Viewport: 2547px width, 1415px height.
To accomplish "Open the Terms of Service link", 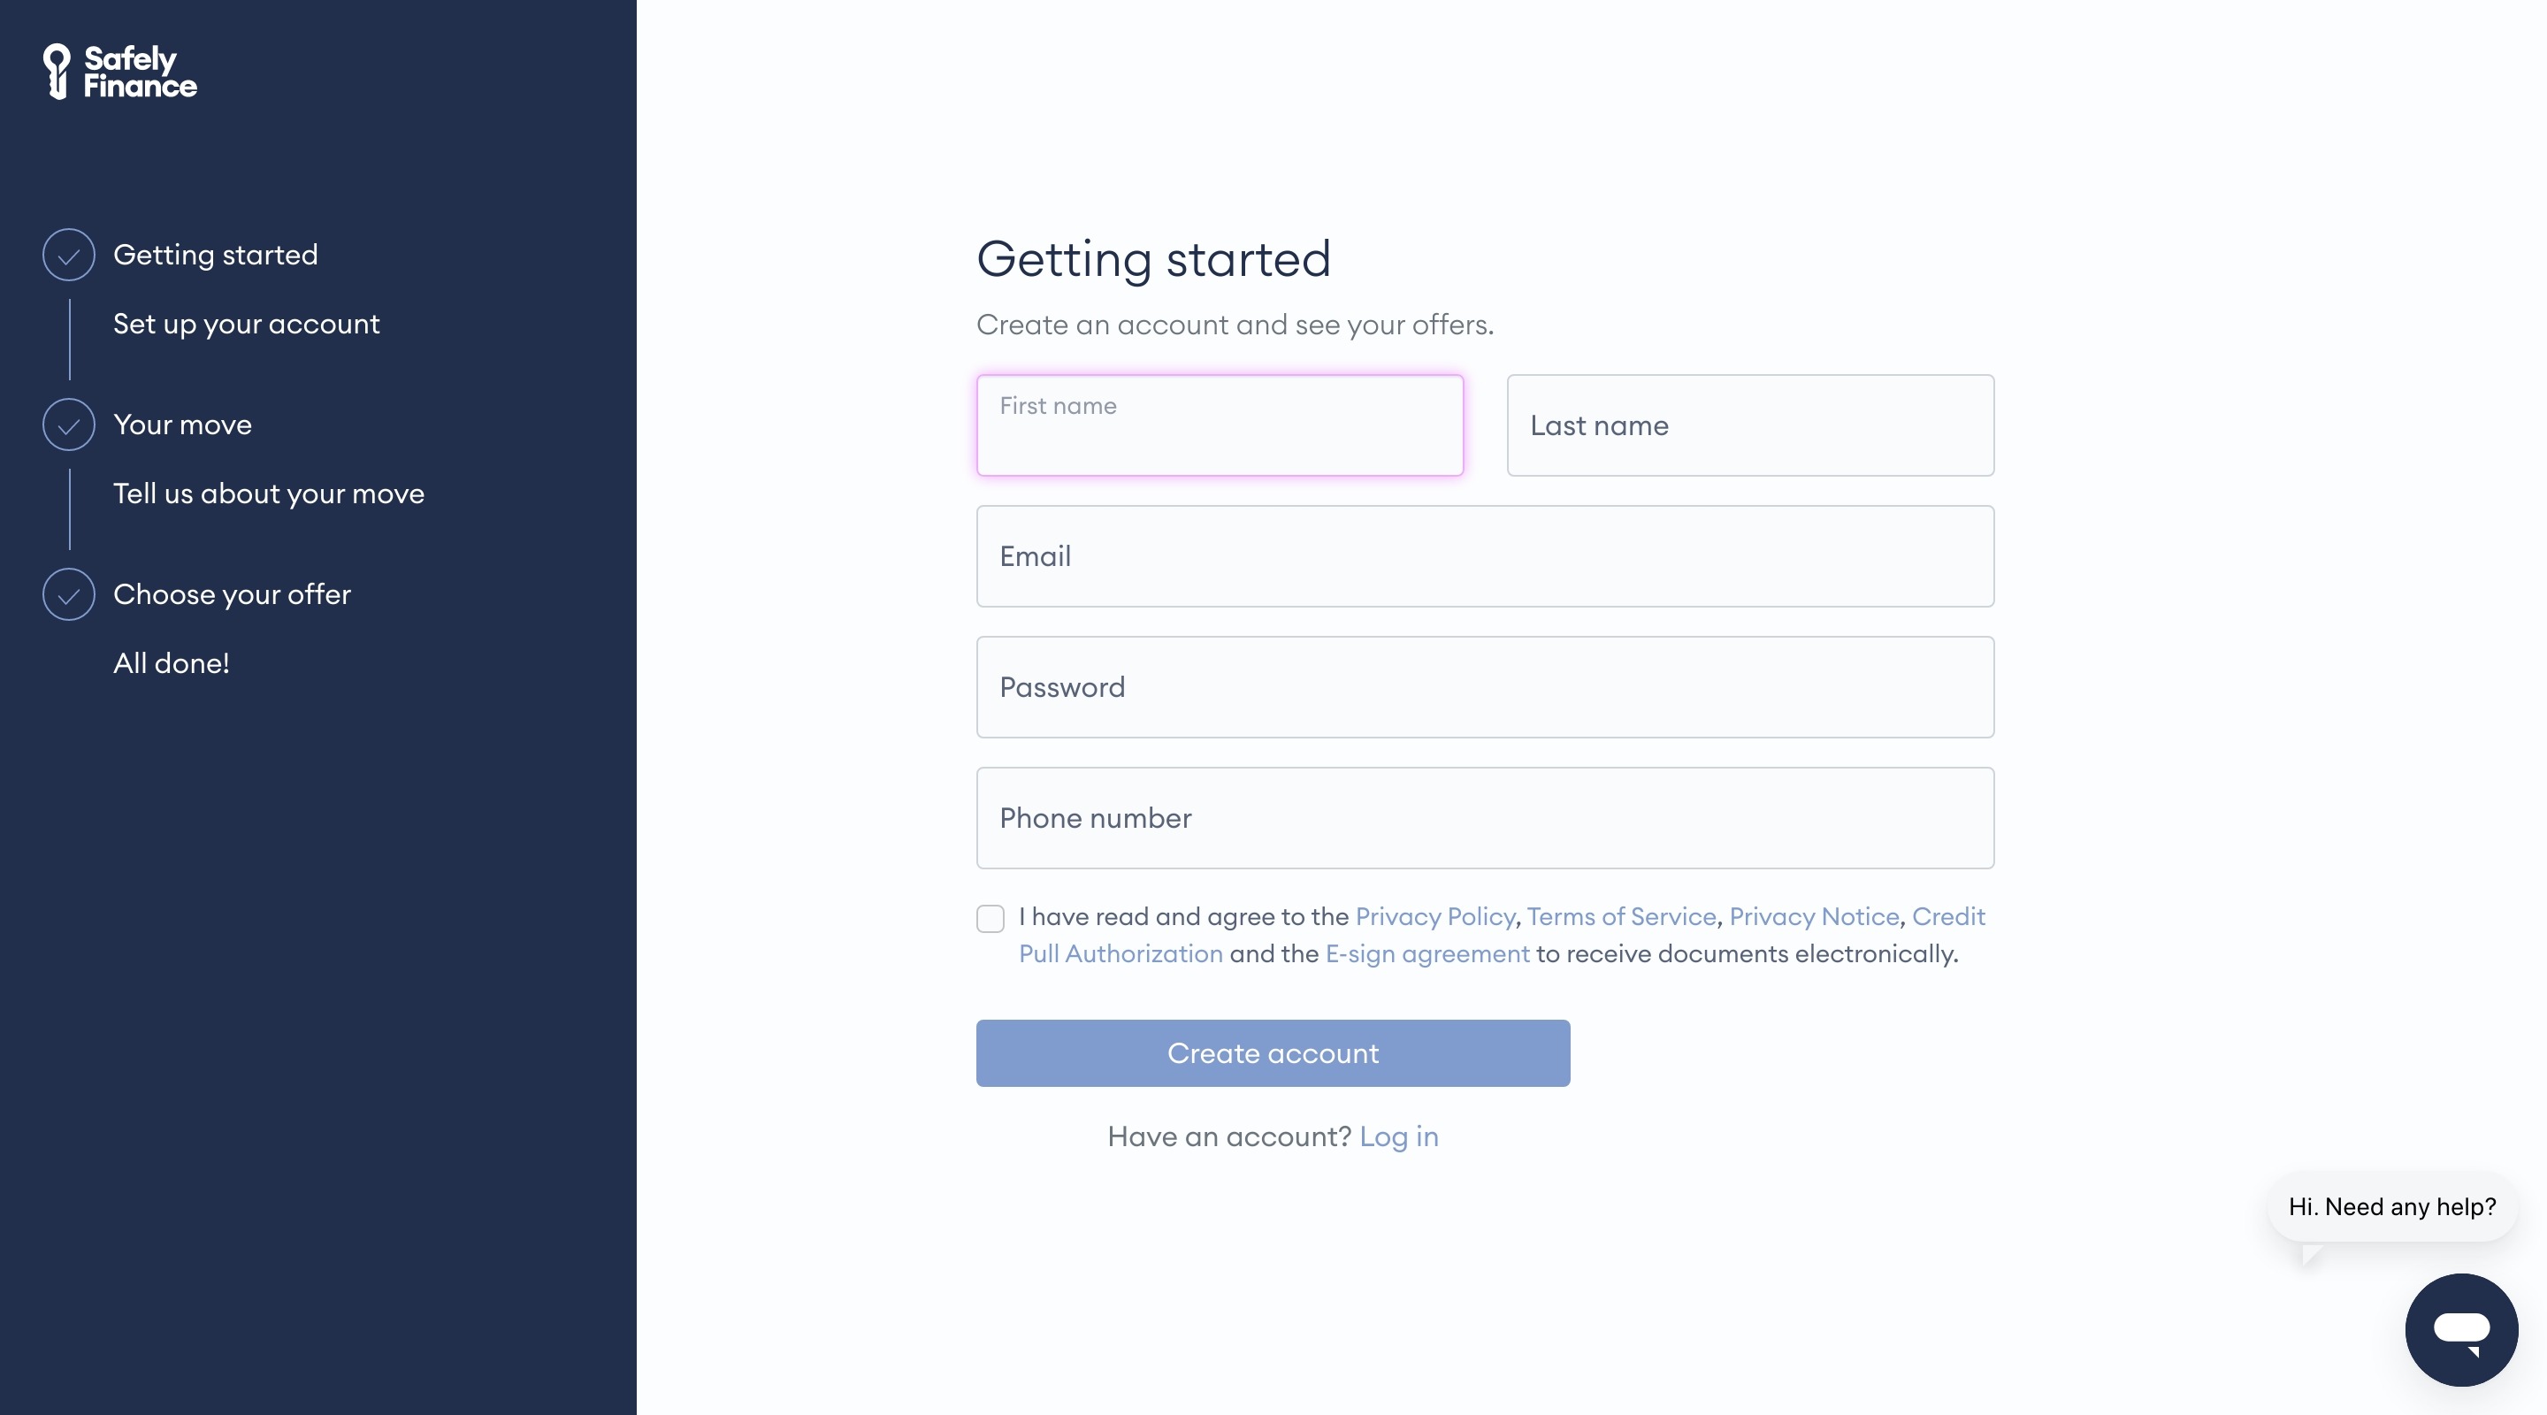I will pos(1622,916).
